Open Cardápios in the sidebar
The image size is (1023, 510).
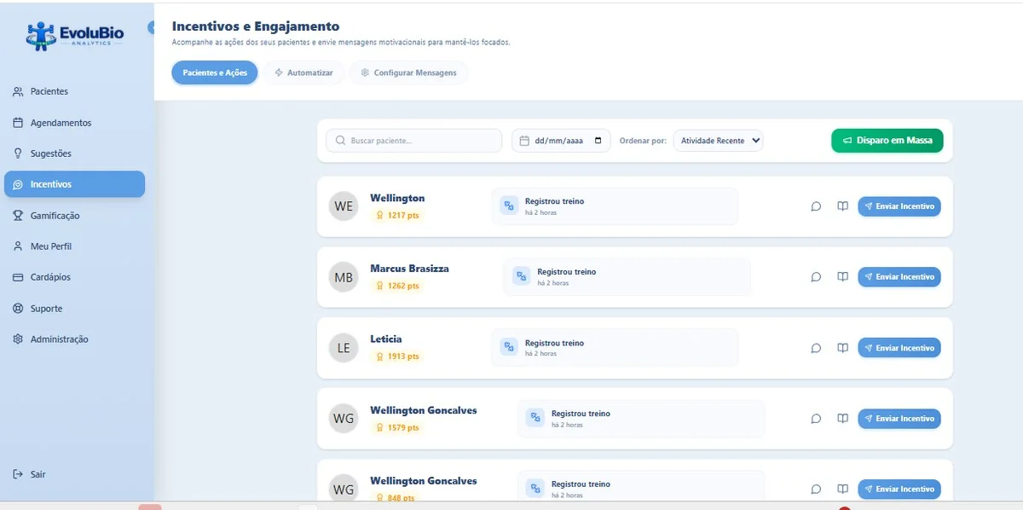(74, 277)
